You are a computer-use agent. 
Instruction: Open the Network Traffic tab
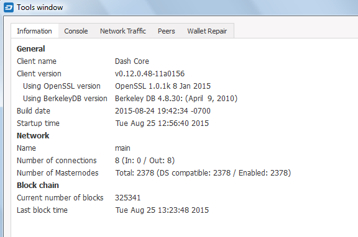point(123,31)
